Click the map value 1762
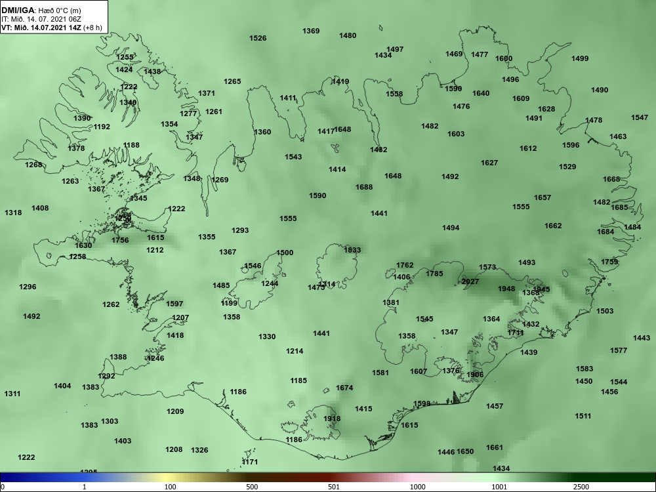 click(405, 265)
